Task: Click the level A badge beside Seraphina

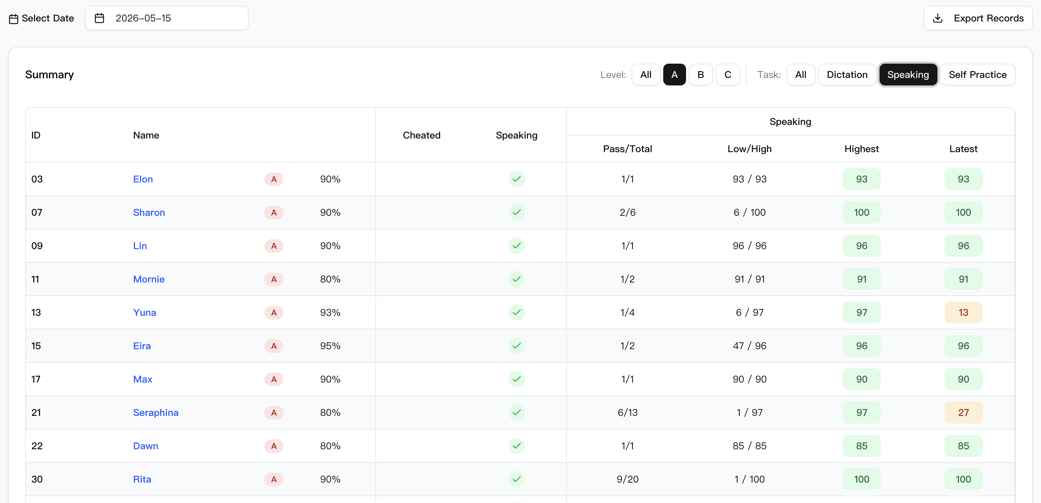Action: pos(274,412)
